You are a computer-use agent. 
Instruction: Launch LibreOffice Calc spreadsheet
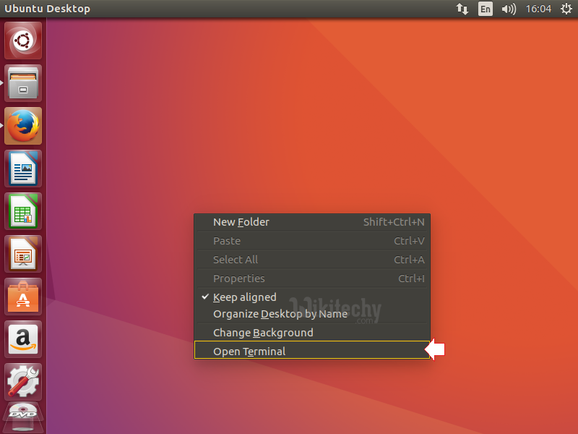point(23,211)
